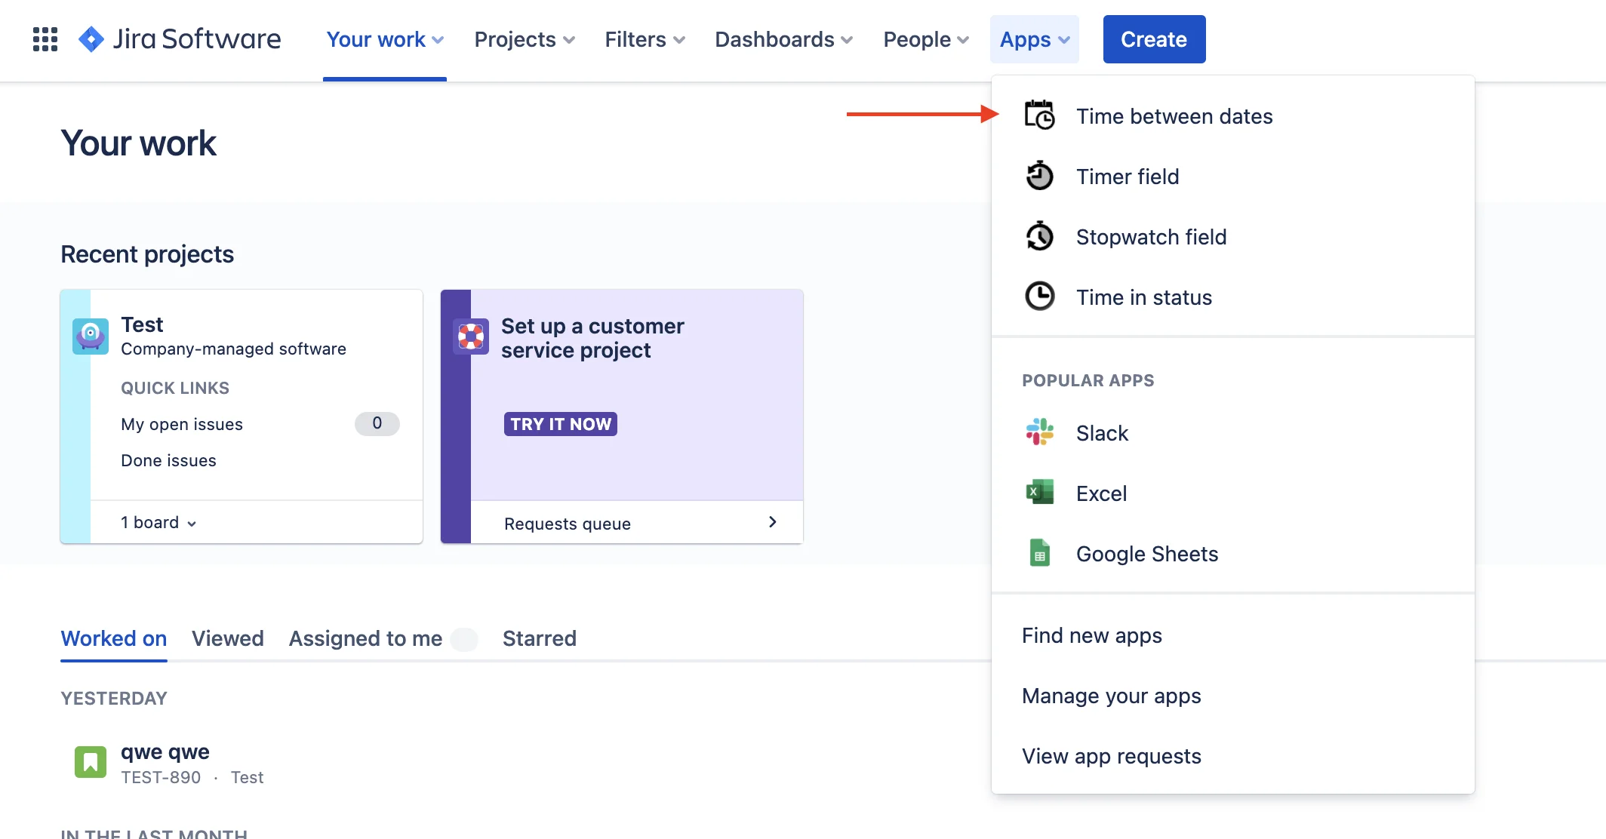This screenshot has width=1606, height=839.
Task: Open the Test project link
Action: [x=142, y=324]
